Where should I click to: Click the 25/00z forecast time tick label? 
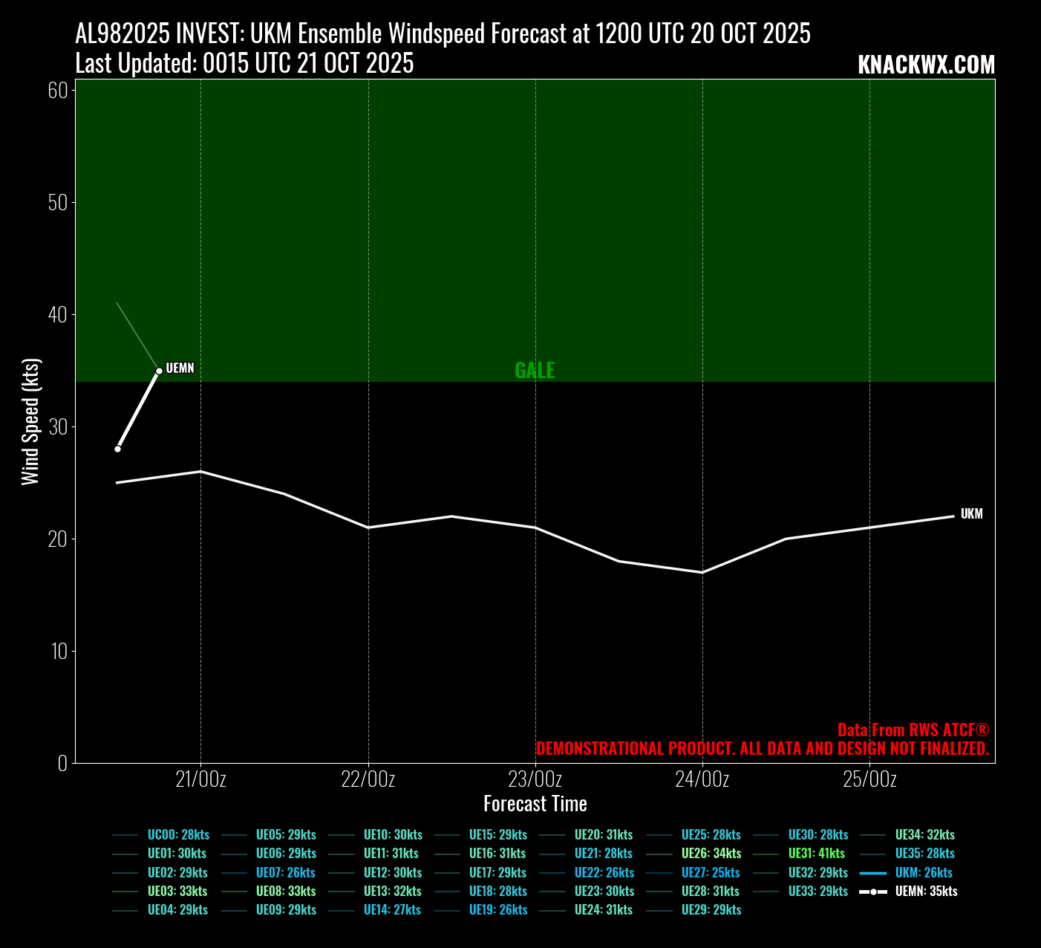point(869,779)
